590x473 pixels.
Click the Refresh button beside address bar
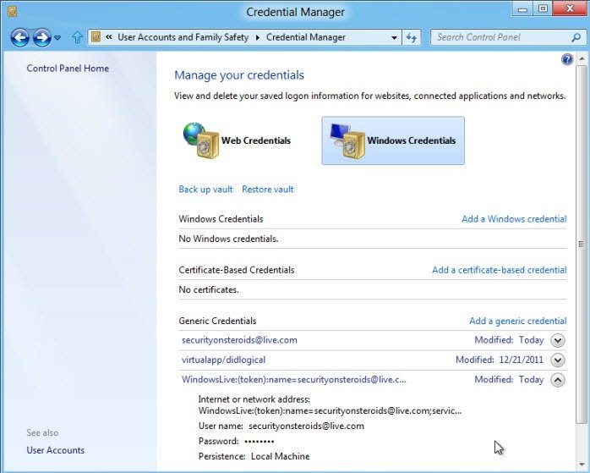(412, 38)
